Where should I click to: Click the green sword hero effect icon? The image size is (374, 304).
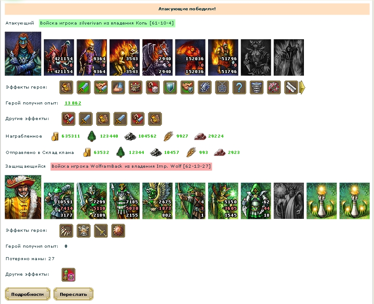[x=83, y=87]
